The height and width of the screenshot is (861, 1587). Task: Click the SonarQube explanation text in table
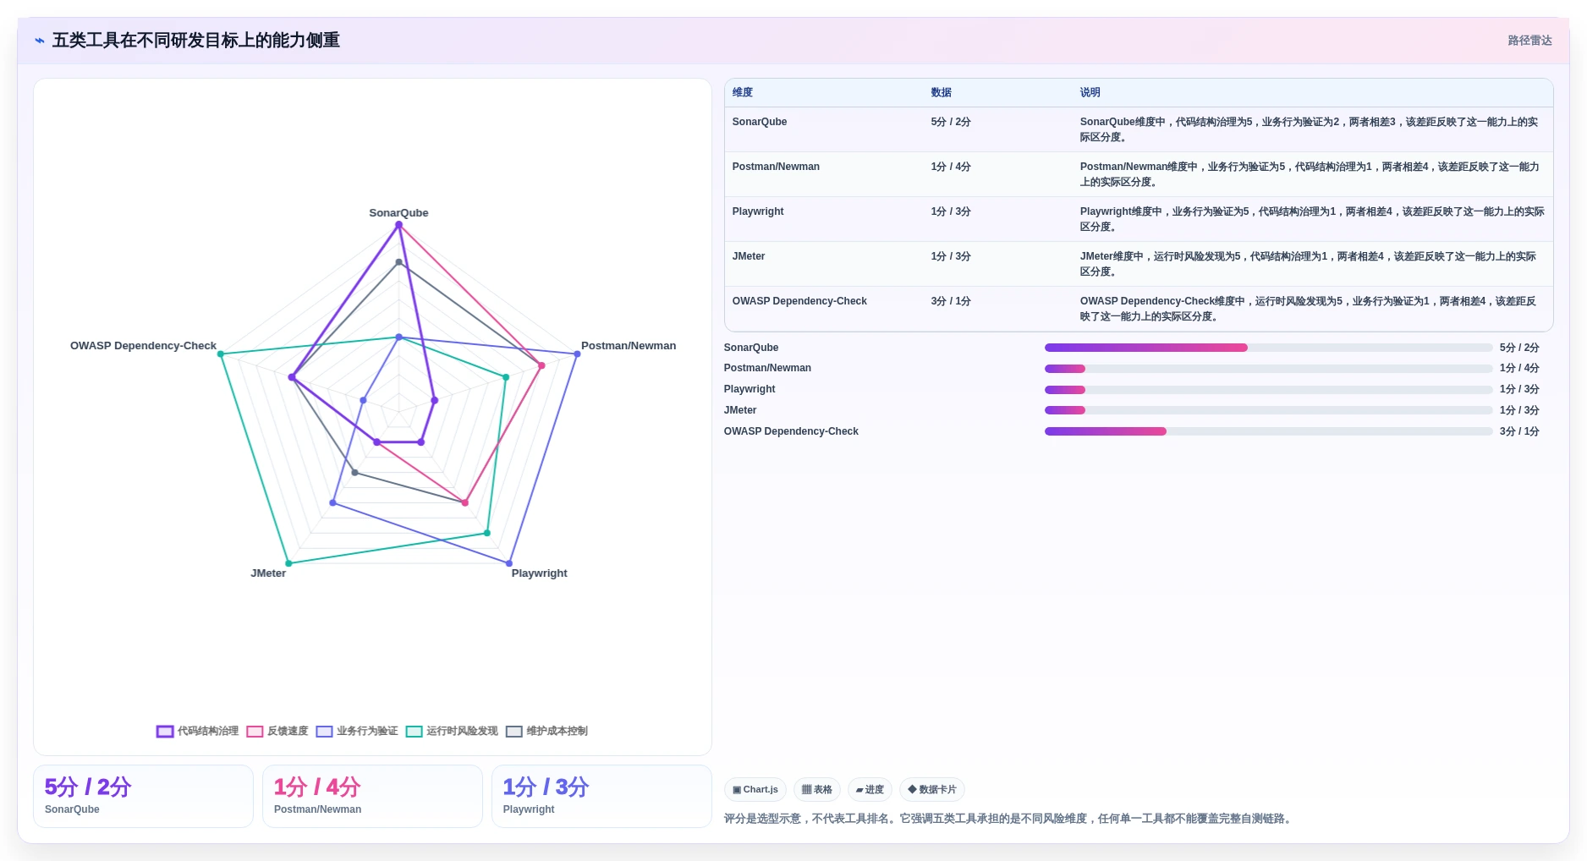tap(1309, 129)
